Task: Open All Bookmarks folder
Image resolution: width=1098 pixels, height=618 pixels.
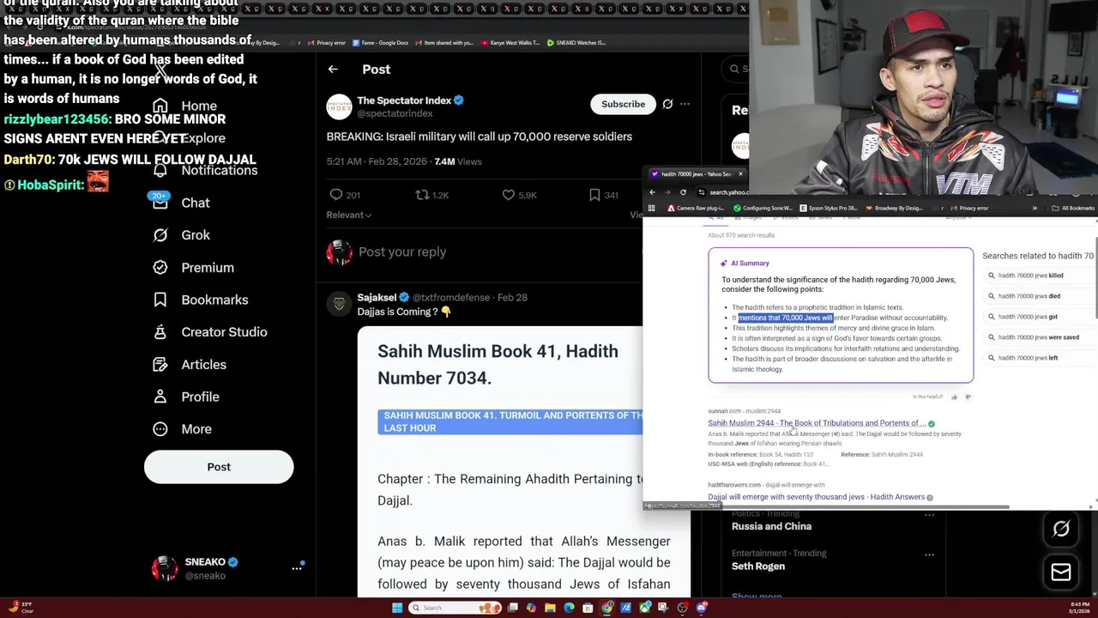Action: (x=1074, y=209)
